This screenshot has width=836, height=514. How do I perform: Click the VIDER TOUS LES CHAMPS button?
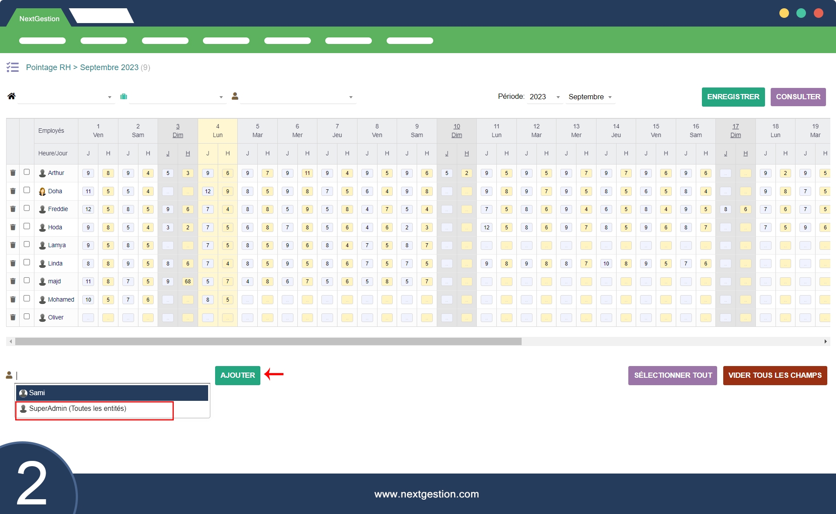(x=775, y=375)
